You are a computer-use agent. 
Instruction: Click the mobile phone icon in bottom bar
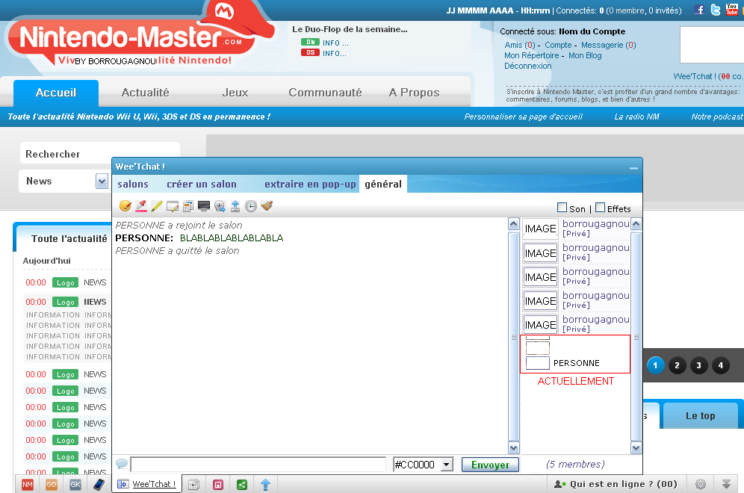coord(99,485)
